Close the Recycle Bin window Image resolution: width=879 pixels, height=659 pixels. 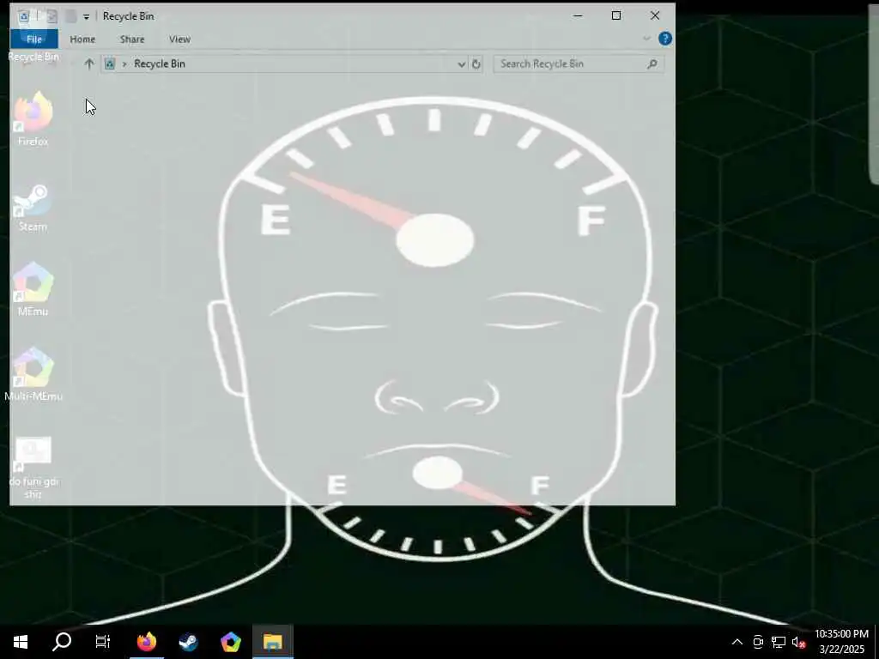pos(655,15)
